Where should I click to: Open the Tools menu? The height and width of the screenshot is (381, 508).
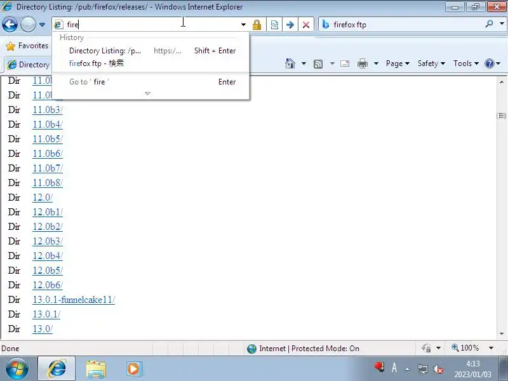tap(466, 63)
